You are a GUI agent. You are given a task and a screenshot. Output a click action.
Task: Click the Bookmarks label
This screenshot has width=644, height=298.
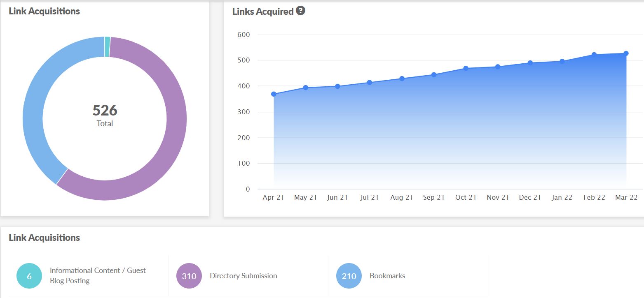[x=387, y=276]
